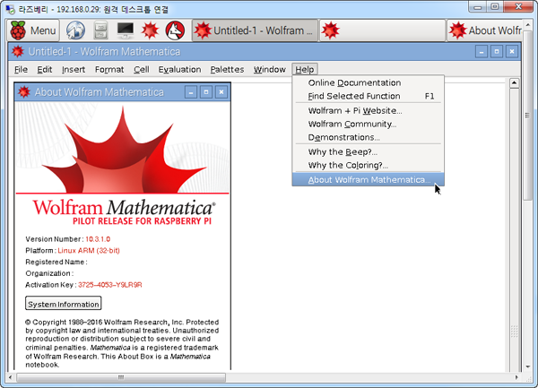Maximize the Untitled-1 Mathematica window
The height and width of the screenshot is (388, 538).
coord(497,52)
